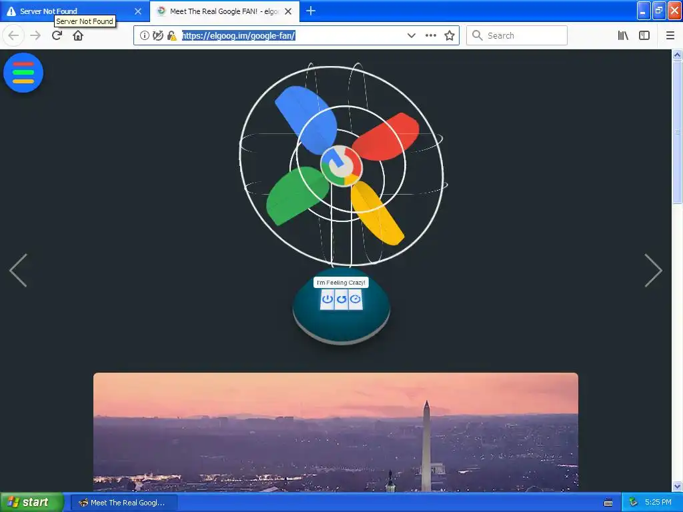Minimize the Firefox window

pos(644,11)
